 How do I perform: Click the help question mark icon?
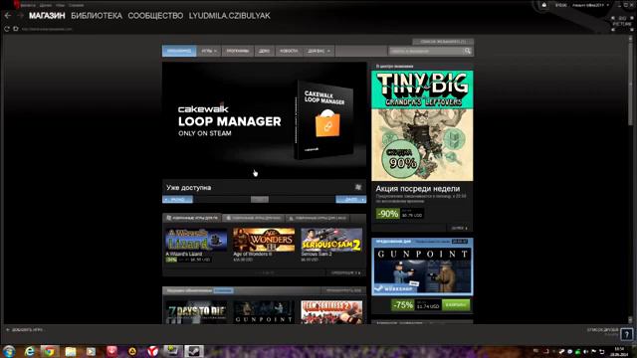coord(627,334)
